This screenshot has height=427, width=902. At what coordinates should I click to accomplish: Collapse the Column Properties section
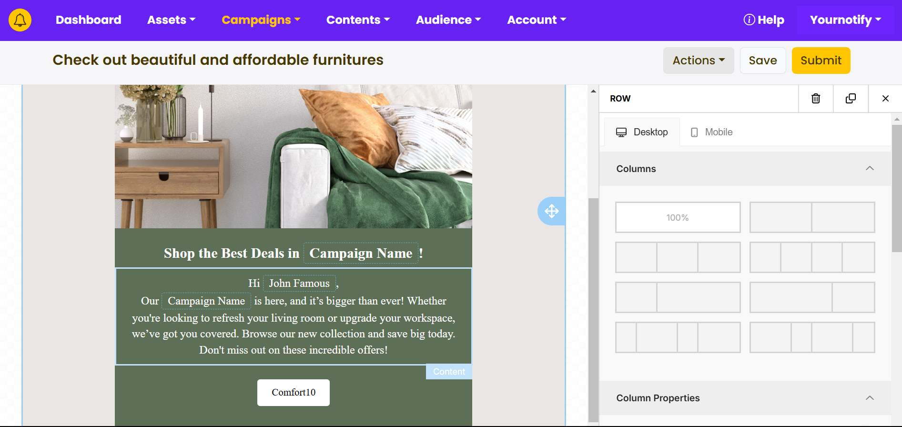pyautogui.click(x=869, y=398)
